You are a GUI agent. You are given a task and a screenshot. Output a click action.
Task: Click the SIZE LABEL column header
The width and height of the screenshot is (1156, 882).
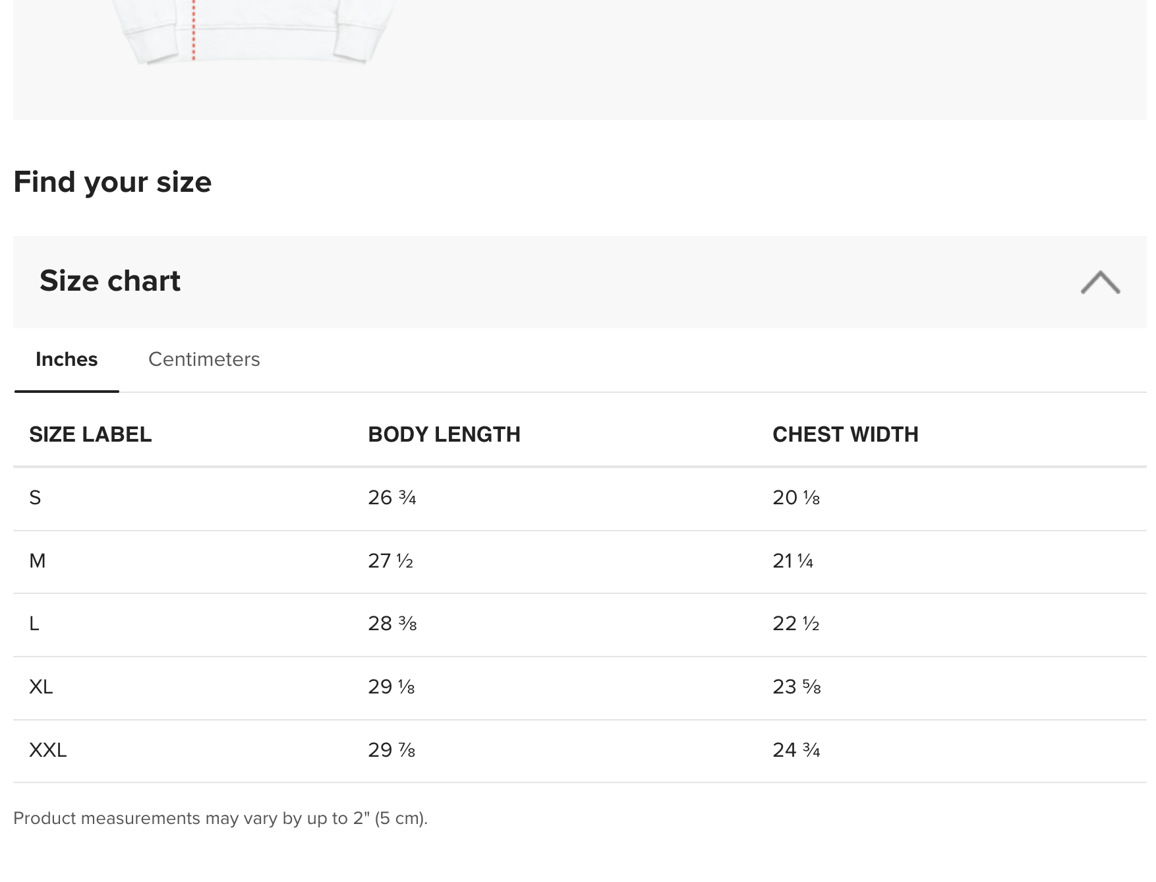[90, 434]
